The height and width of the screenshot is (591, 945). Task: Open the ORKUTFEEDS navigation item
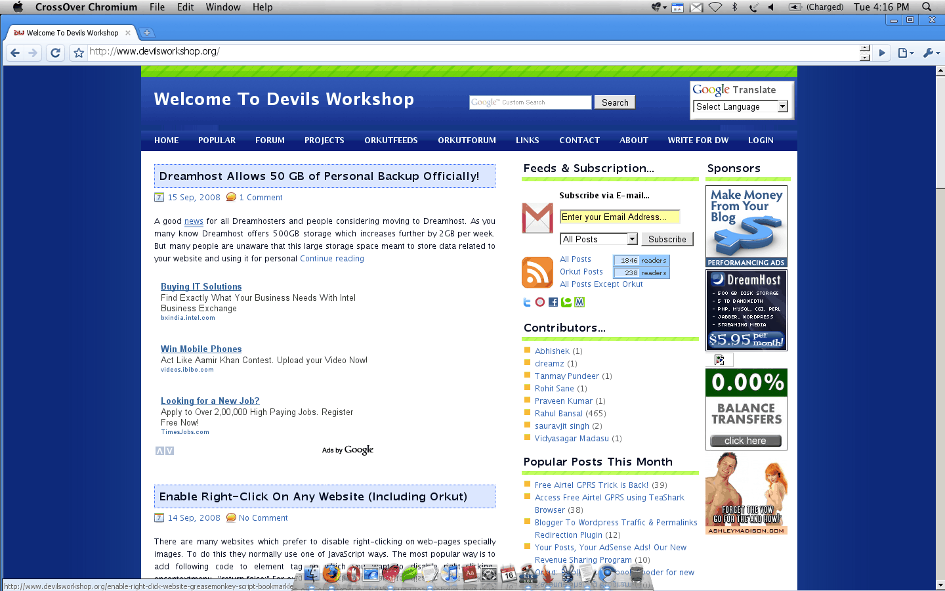pos(391,141)
